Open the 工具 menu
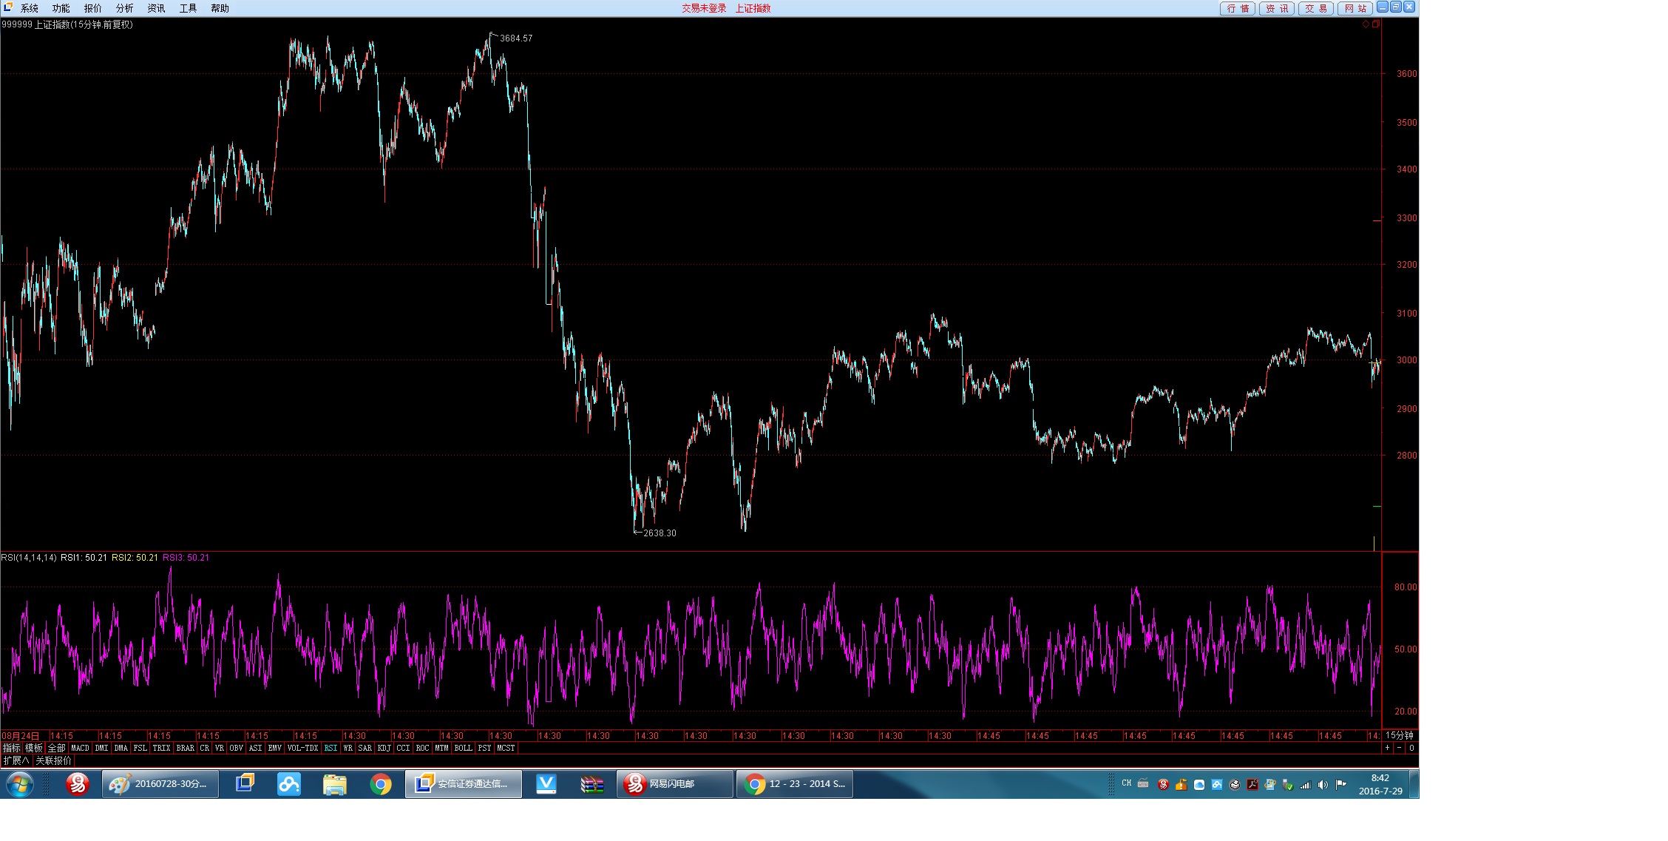Image resolution: width=1668 pixels, height=841 pixels. pyautogui.click(x=189, y=8)
